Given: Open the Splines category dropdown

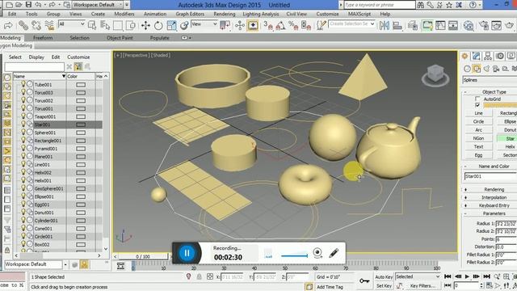Looking at the screenshot, I should click(x=490, y=80).
